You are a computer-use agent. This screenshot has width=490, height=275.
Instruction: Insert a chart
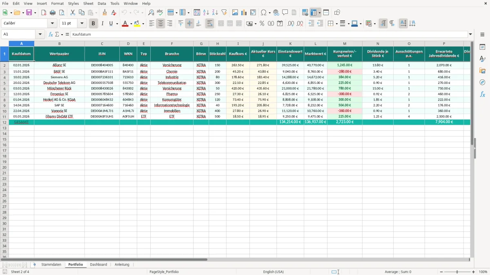pyautogui.click(x=244, y=13)
